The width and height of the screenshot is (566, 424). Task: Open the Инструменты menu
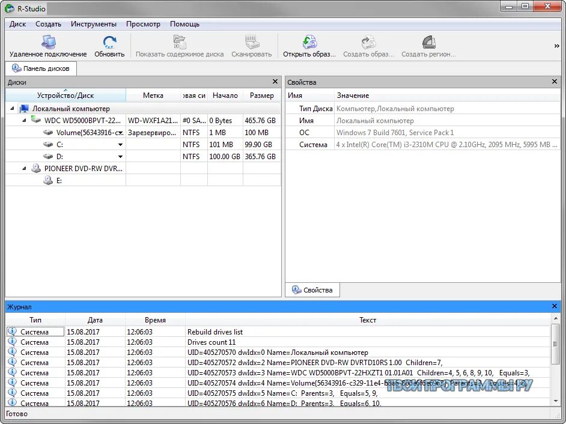(x=94, y=24)
